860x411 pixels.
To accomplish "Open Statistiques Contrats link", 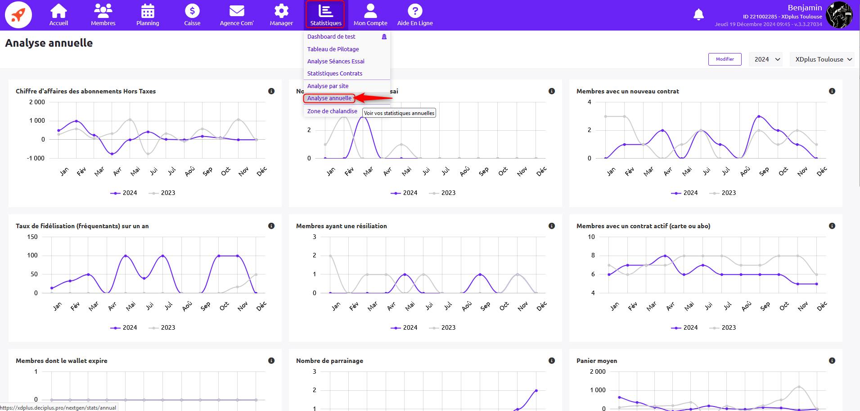I will coord(334,74).
